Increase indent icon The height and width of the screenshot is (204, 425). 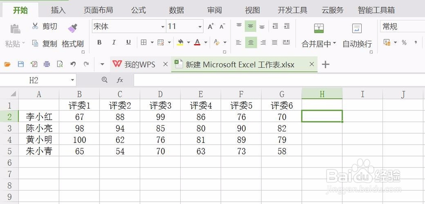click(x=287, y=26)
